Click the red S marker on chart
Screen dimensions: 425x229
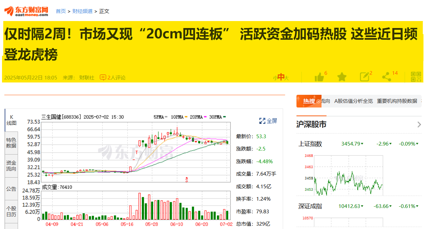click(187, 180)
